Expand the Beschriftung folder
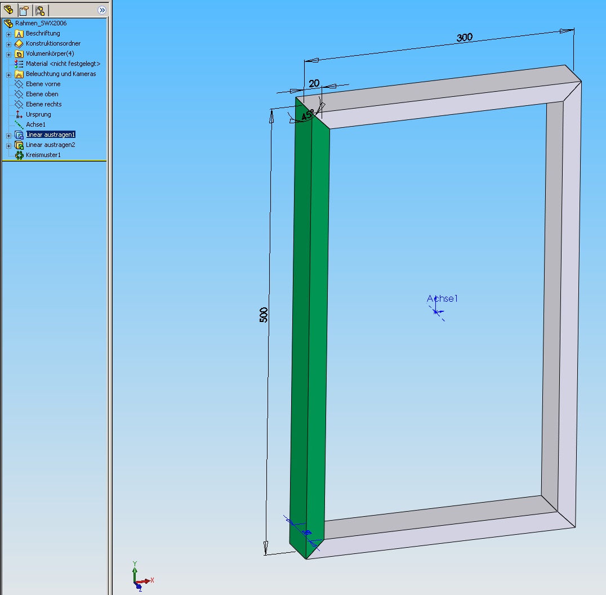This screenshot has height=595, width=606. [8, 34]
